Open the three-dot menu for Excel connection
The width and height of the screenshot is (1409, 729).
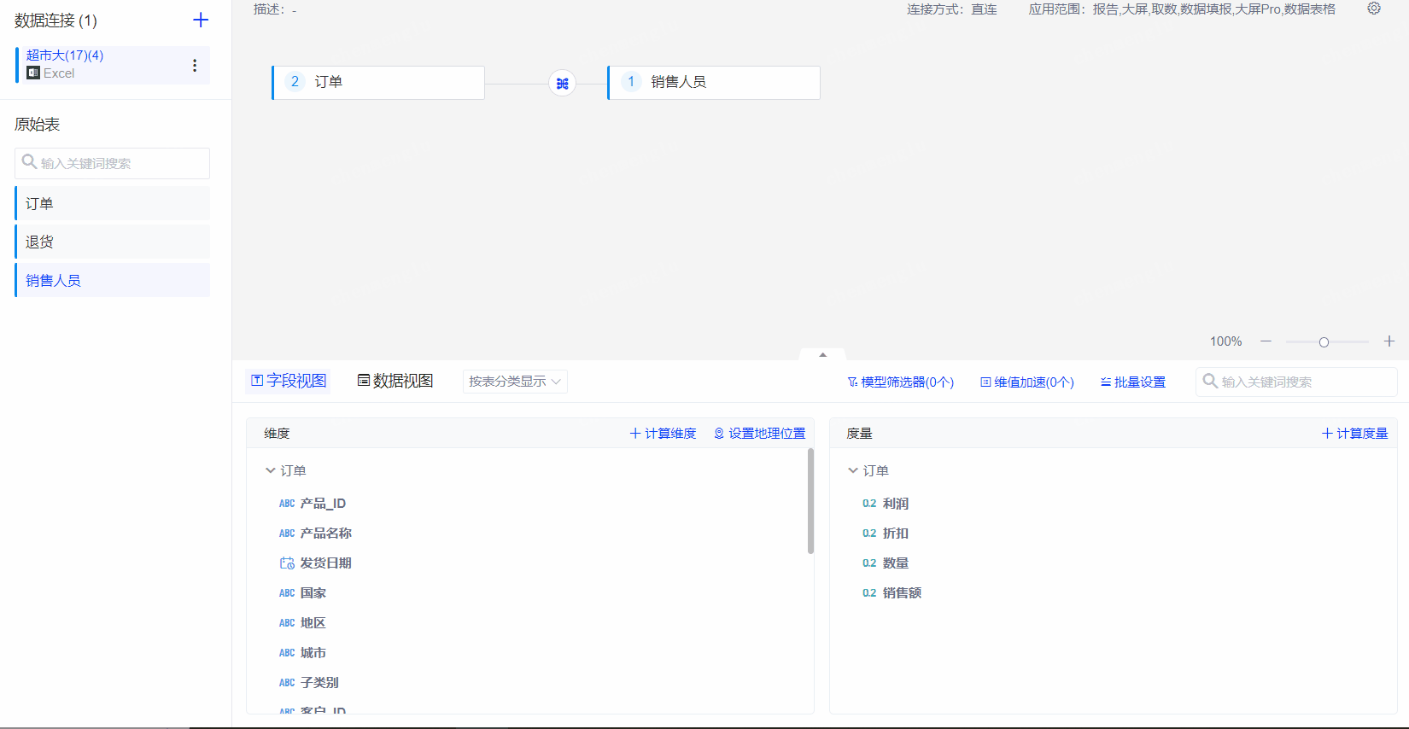click(195, 65)
